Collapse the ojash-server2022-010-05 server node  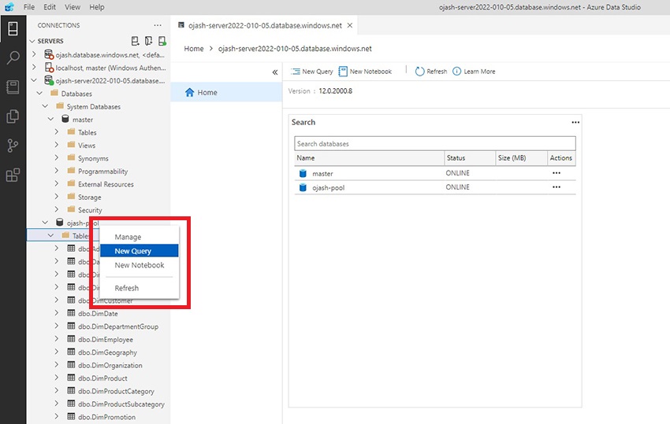[34, 80]
